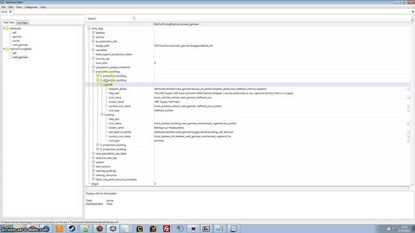Expand the ai_production_info node
The width and height of the screenshot is (415, 233).
click(x=93, y=41)
